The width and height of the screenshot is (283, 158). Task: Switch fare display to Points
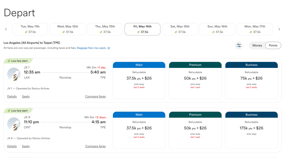pos(273,45)
